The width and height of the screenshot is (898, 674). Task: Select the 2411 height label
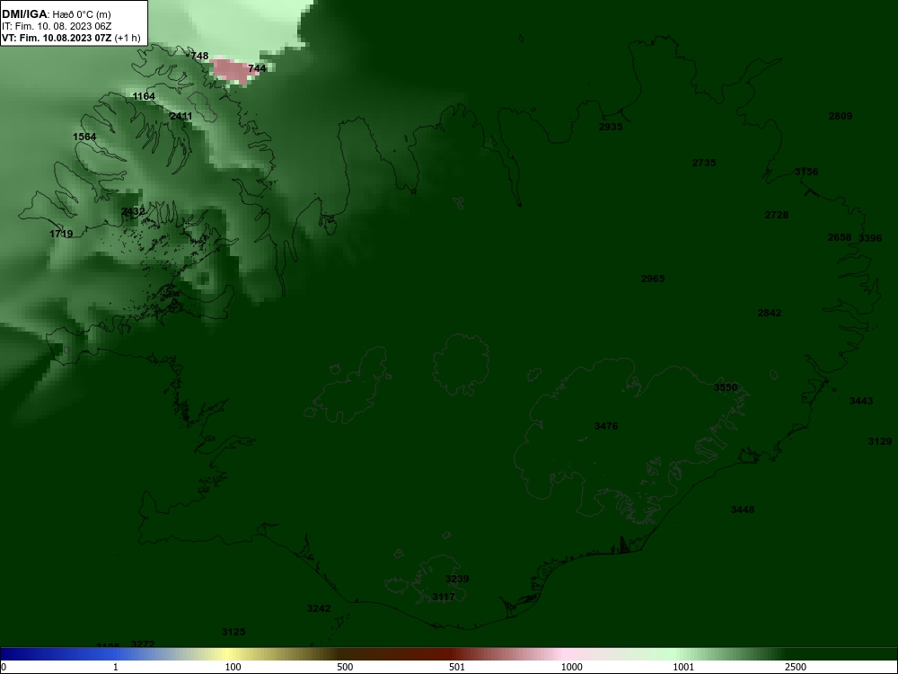click(181, 116)
